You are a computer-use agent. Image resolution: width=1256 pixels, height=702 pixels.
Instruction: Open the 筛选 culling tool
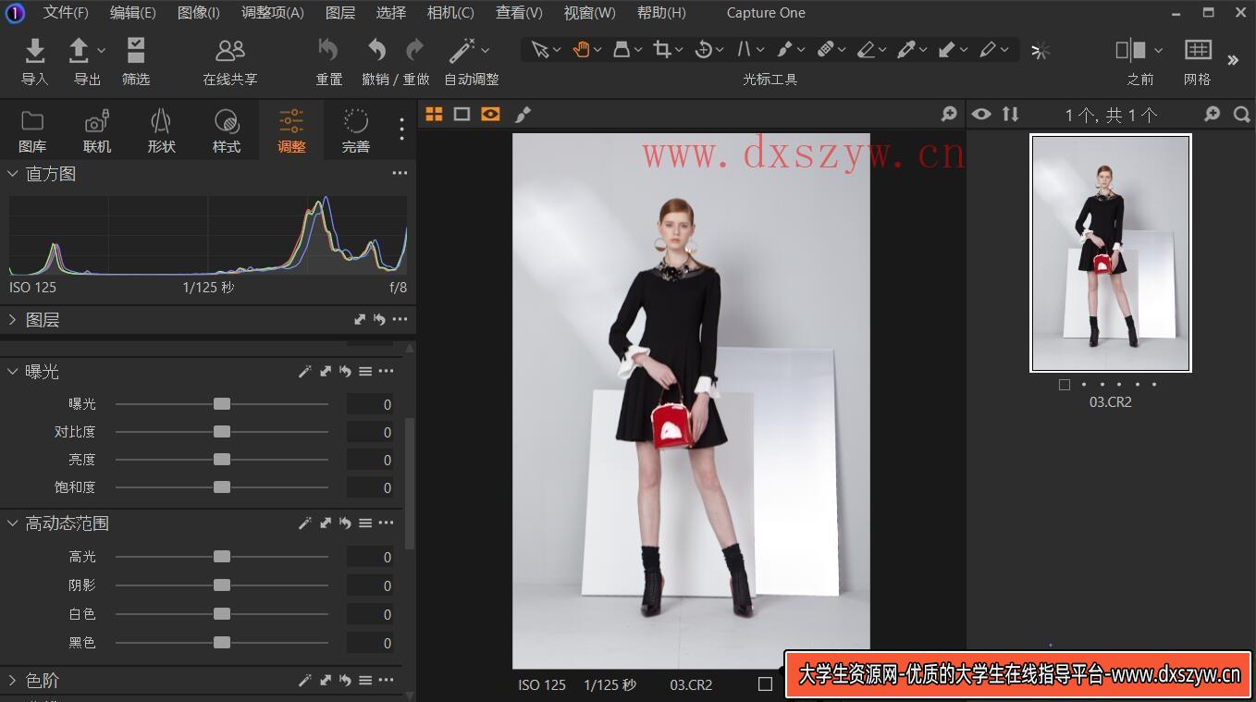[x=136, y=50]
